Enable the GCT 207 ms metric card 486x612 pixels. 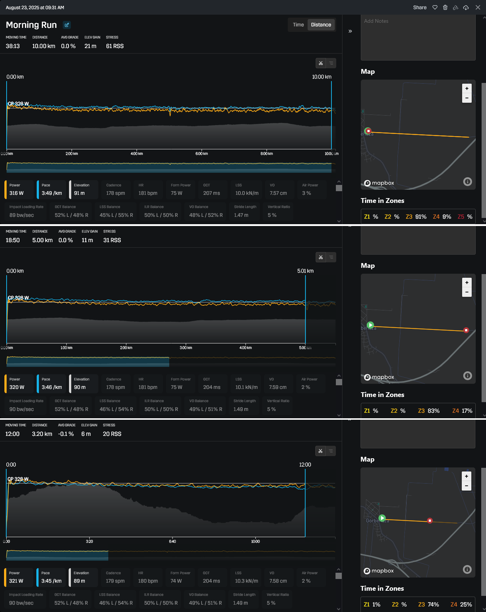[x=213, y=189]
